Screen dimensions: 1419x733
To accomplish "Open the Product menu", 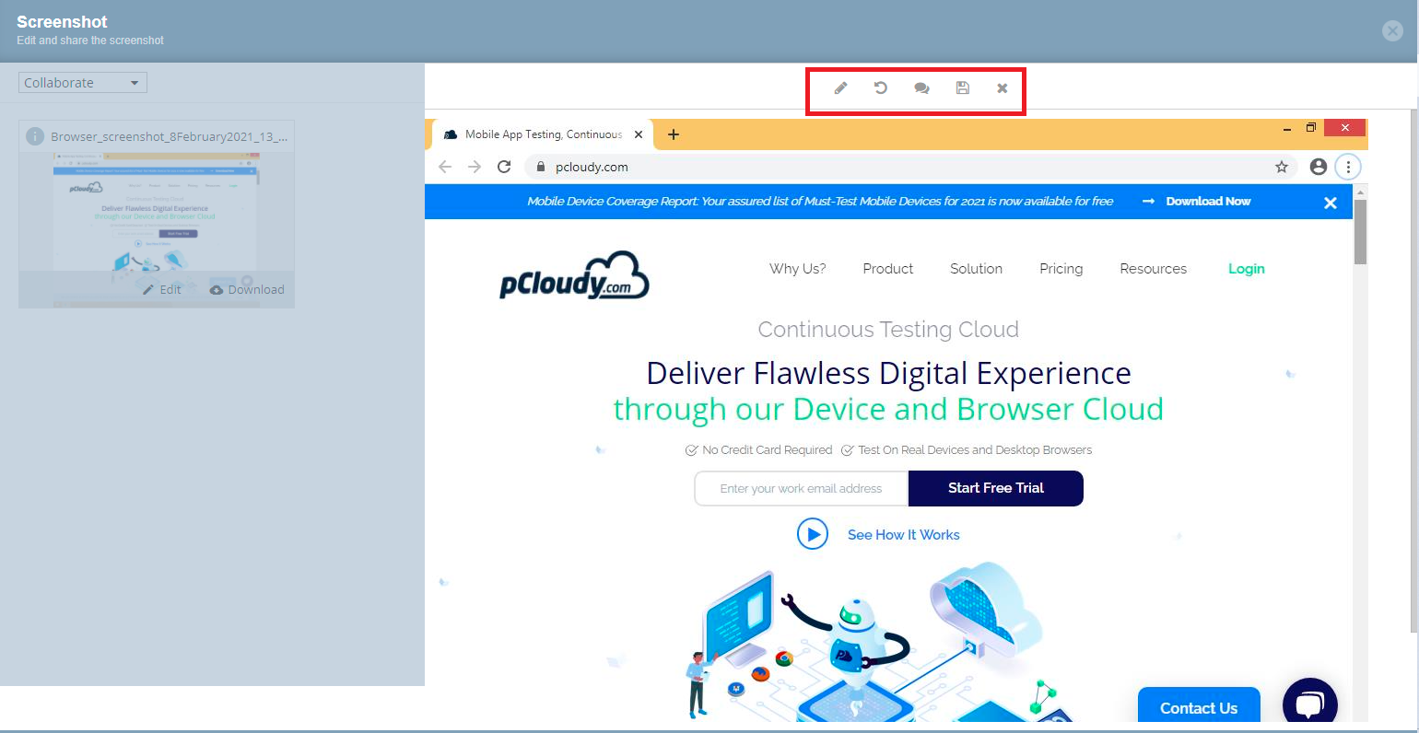I will click(888, 269).
